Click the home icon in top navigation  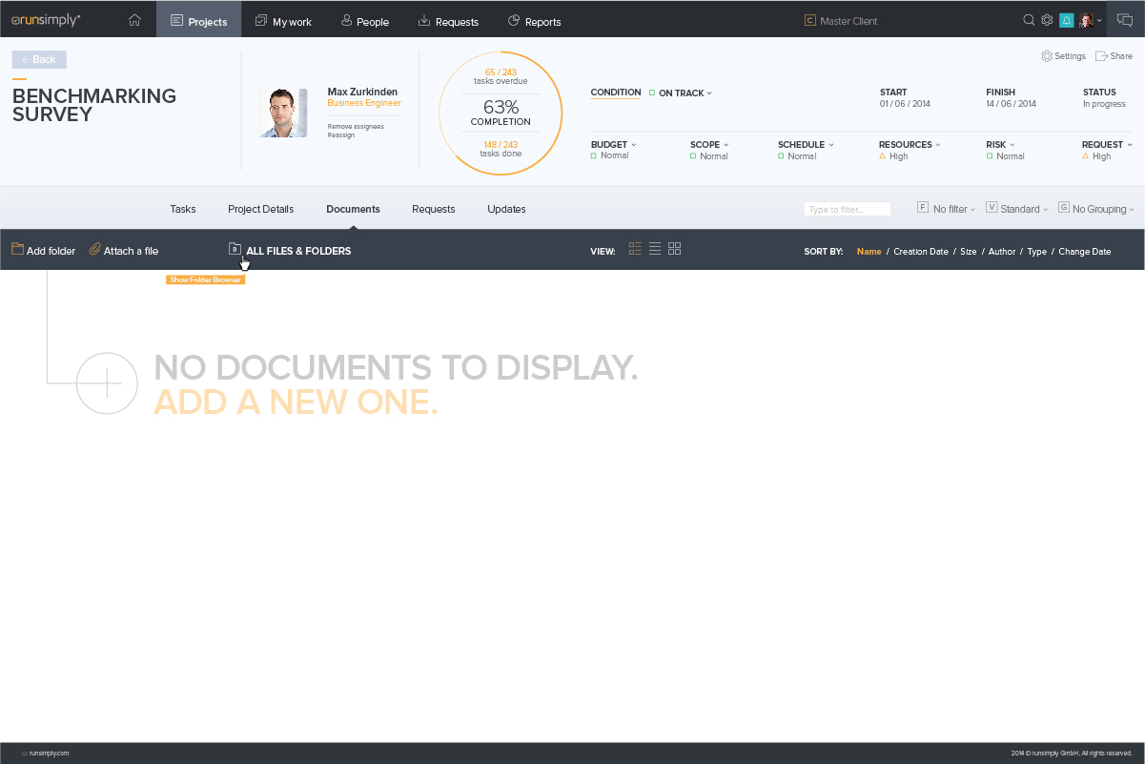coord(134,20)
